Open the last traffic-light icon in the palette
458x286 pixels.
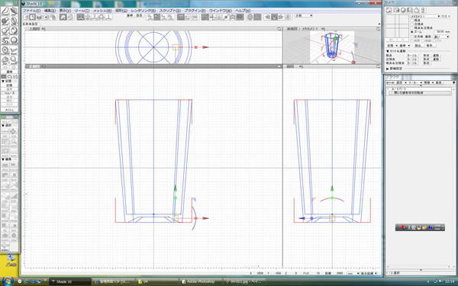pyautogui.click(x=423, y=10)
